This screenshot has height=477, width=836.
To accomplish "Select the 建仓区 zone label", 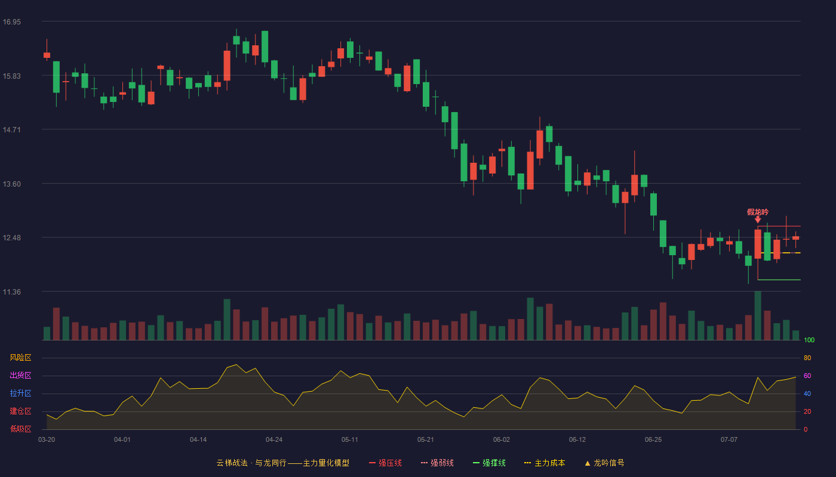I will click(20, 411).
